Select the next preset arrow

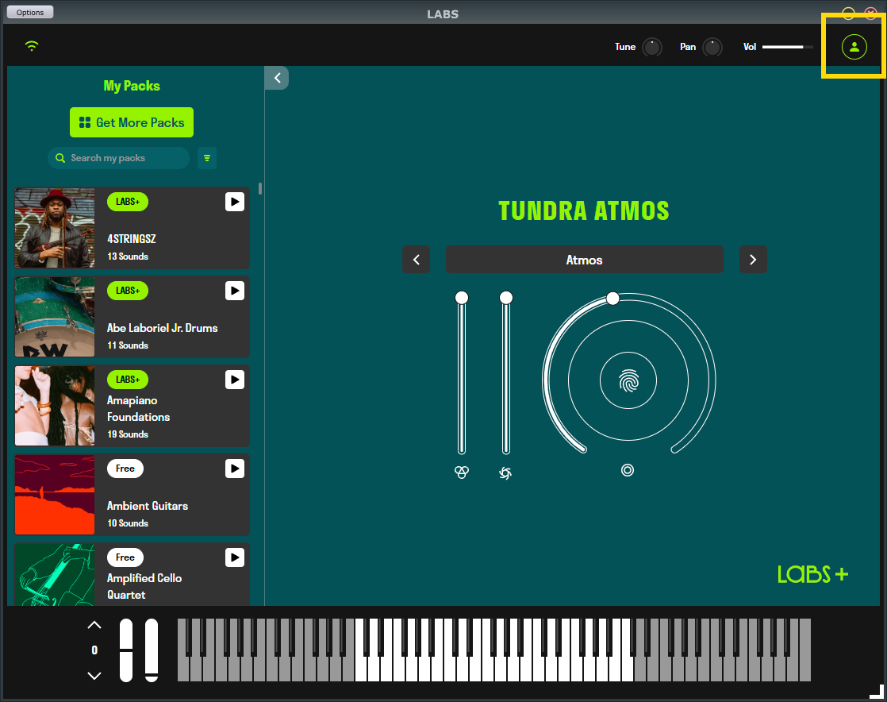753,260
